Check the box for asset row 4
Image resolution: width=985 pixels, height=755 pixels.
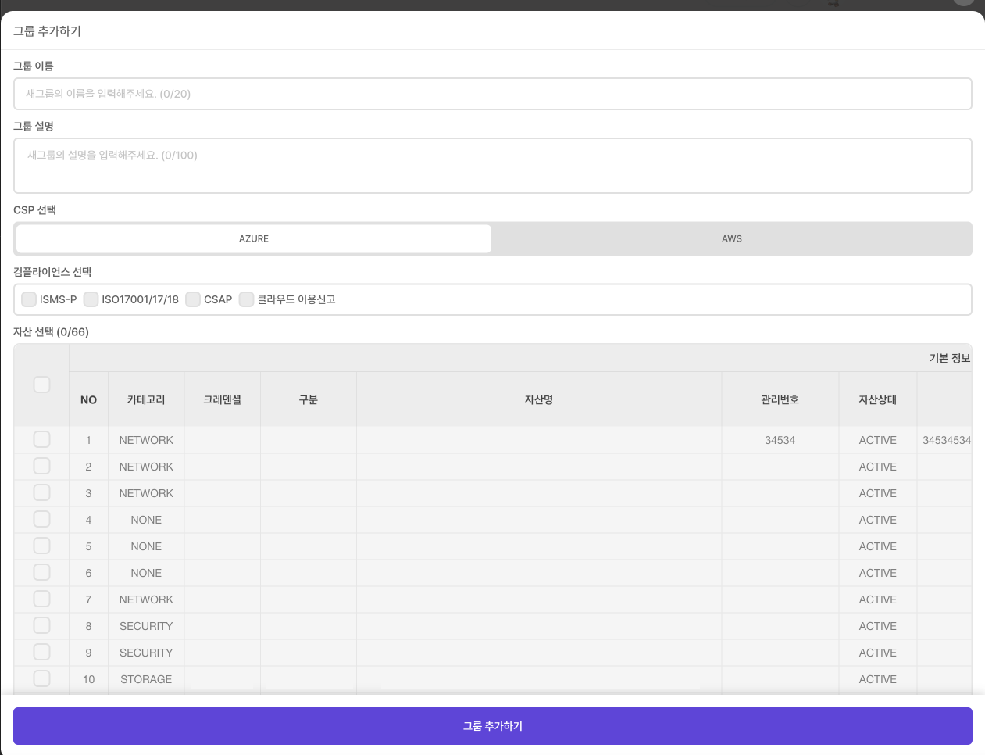(42, 520)
